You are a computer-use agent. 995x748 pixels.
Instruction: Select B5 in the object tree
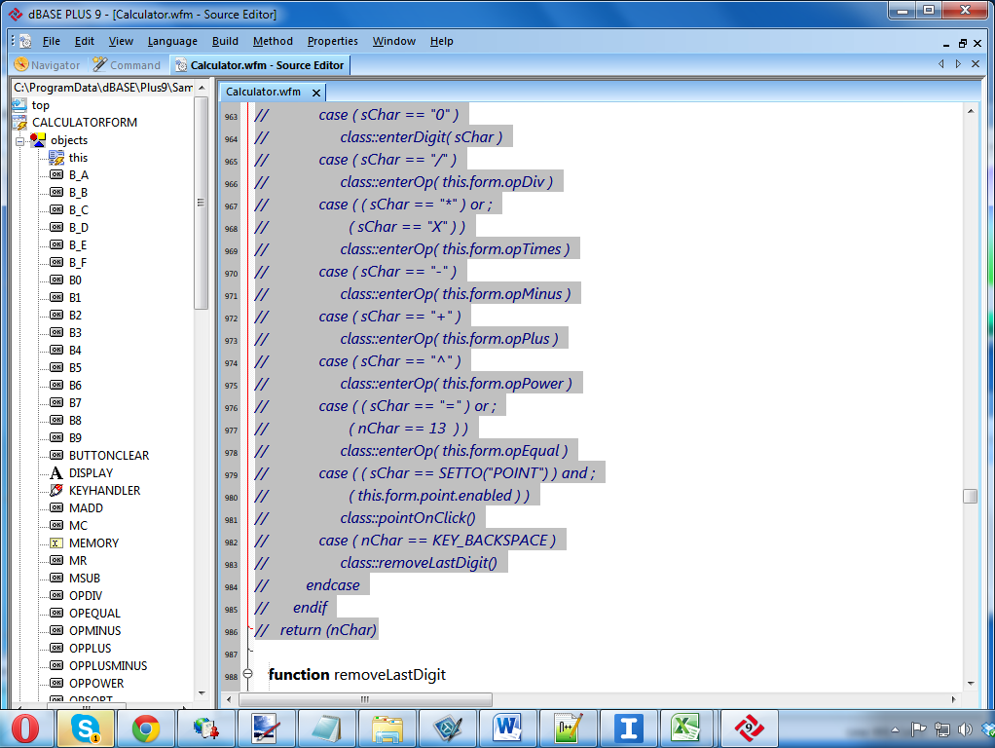75,367
